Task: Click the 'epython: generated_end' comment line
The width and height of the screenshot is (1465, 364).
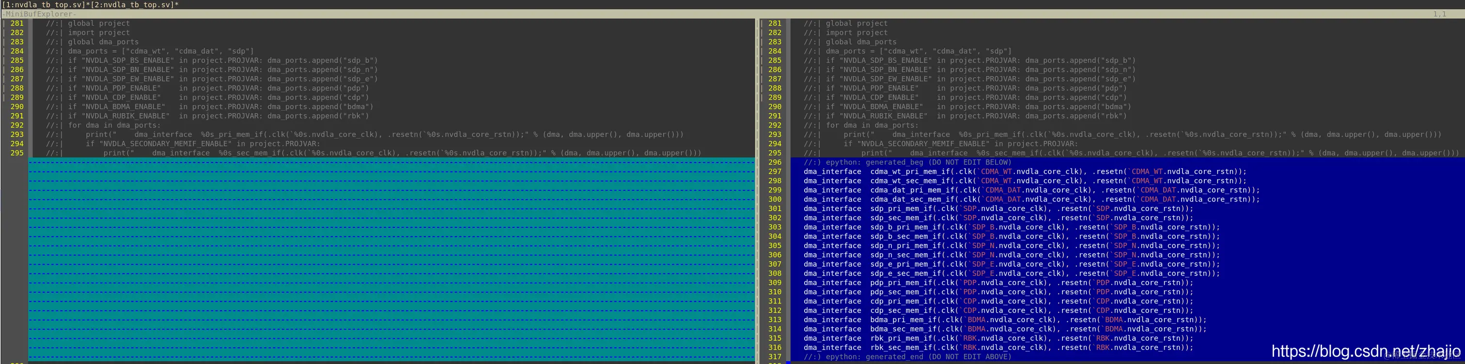Action: click(908, 357)
